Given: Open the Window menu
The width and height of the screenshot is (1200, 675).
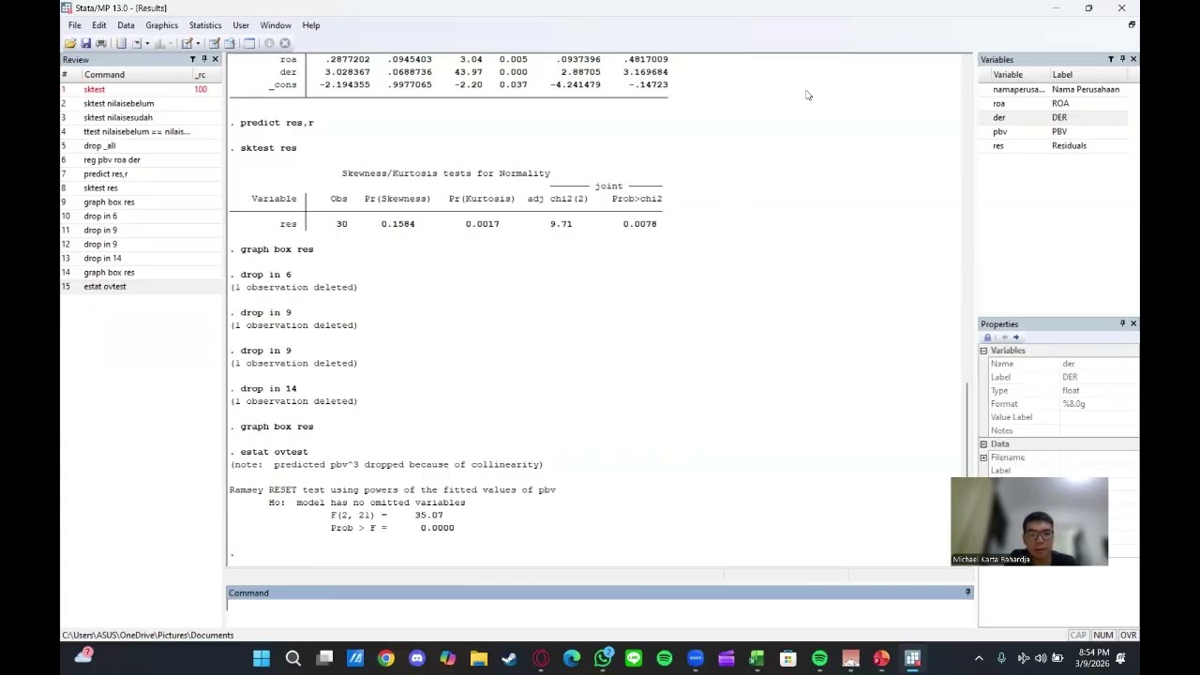Looking at the screenshot, I should pyautogui.click(x=276, y=25).
